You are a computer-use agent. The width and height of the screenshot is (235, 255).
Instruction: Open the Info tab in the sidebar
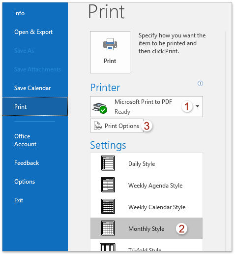pyautogui.click(x=19, y=13)
